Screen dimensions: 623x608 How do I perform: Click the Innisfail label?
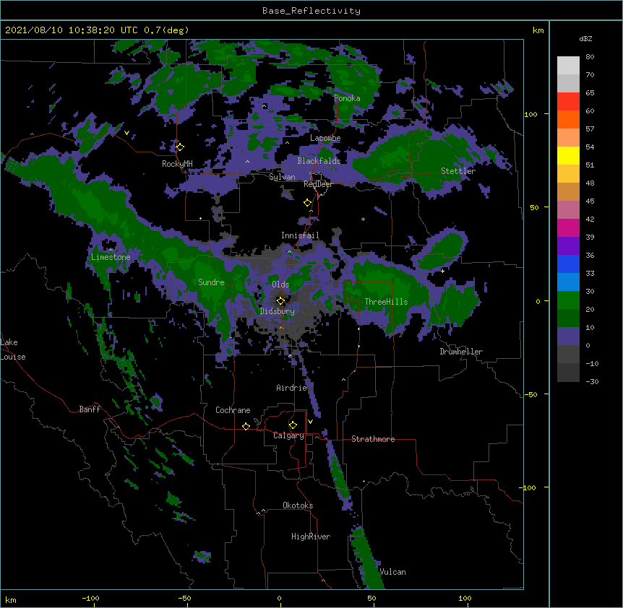300,235
